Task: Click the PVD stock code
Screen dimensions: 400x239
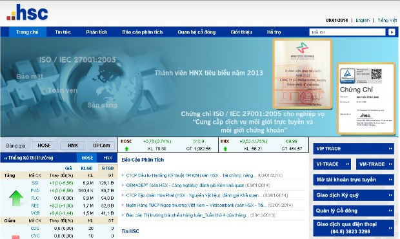Action: [x=35, y=191]
